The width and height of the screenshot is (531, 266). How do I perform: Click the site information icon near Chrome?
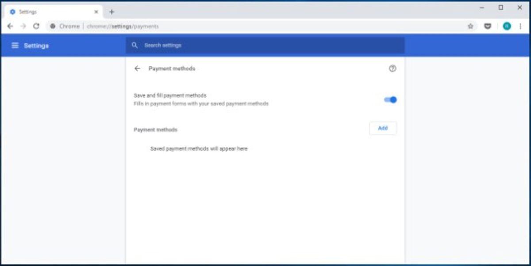[53, 26]
